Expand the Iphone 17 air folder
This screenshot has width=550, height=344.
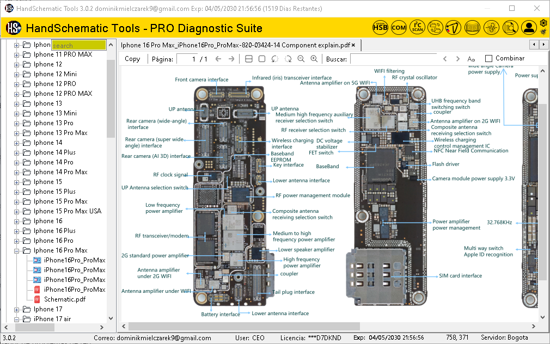16,318
